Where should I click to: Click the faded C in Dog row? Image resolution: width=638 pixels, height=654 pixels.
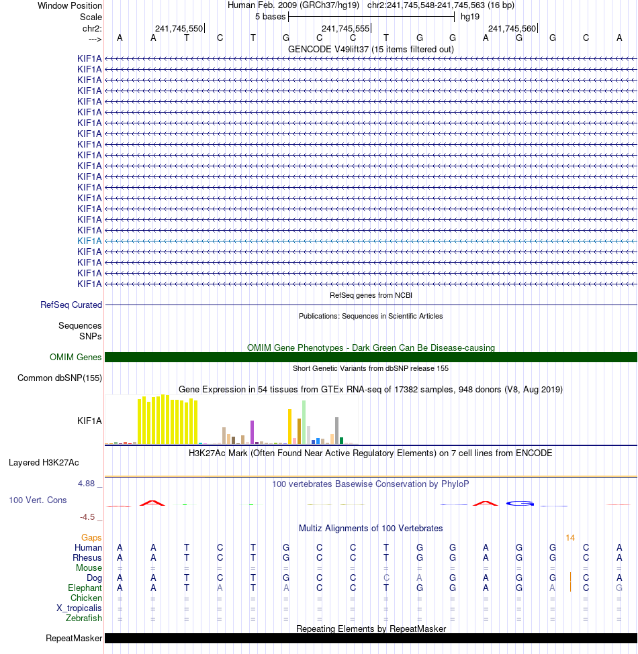coord(386,578)
